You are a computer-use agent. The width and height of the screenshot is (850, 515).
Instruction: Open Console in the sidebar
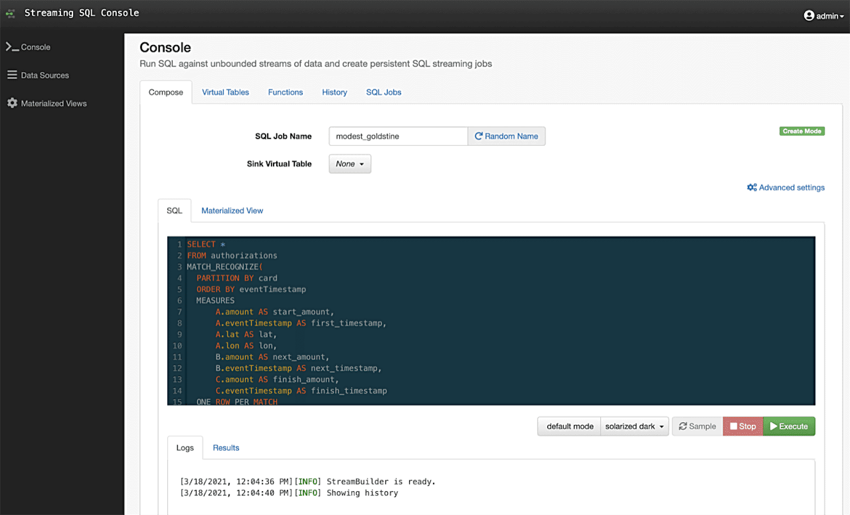pyautogui.click(x=28, y=47)
